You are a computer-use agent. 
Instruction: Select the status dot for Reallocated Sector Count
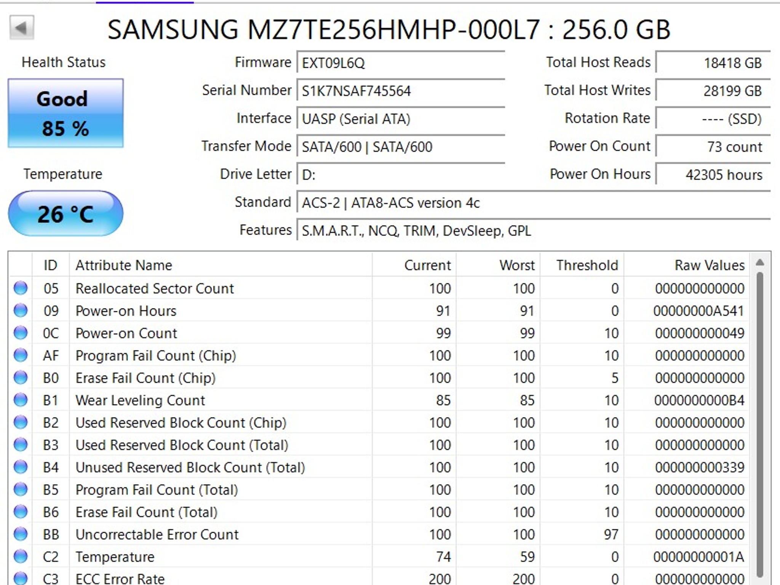(x=21, y=288)
